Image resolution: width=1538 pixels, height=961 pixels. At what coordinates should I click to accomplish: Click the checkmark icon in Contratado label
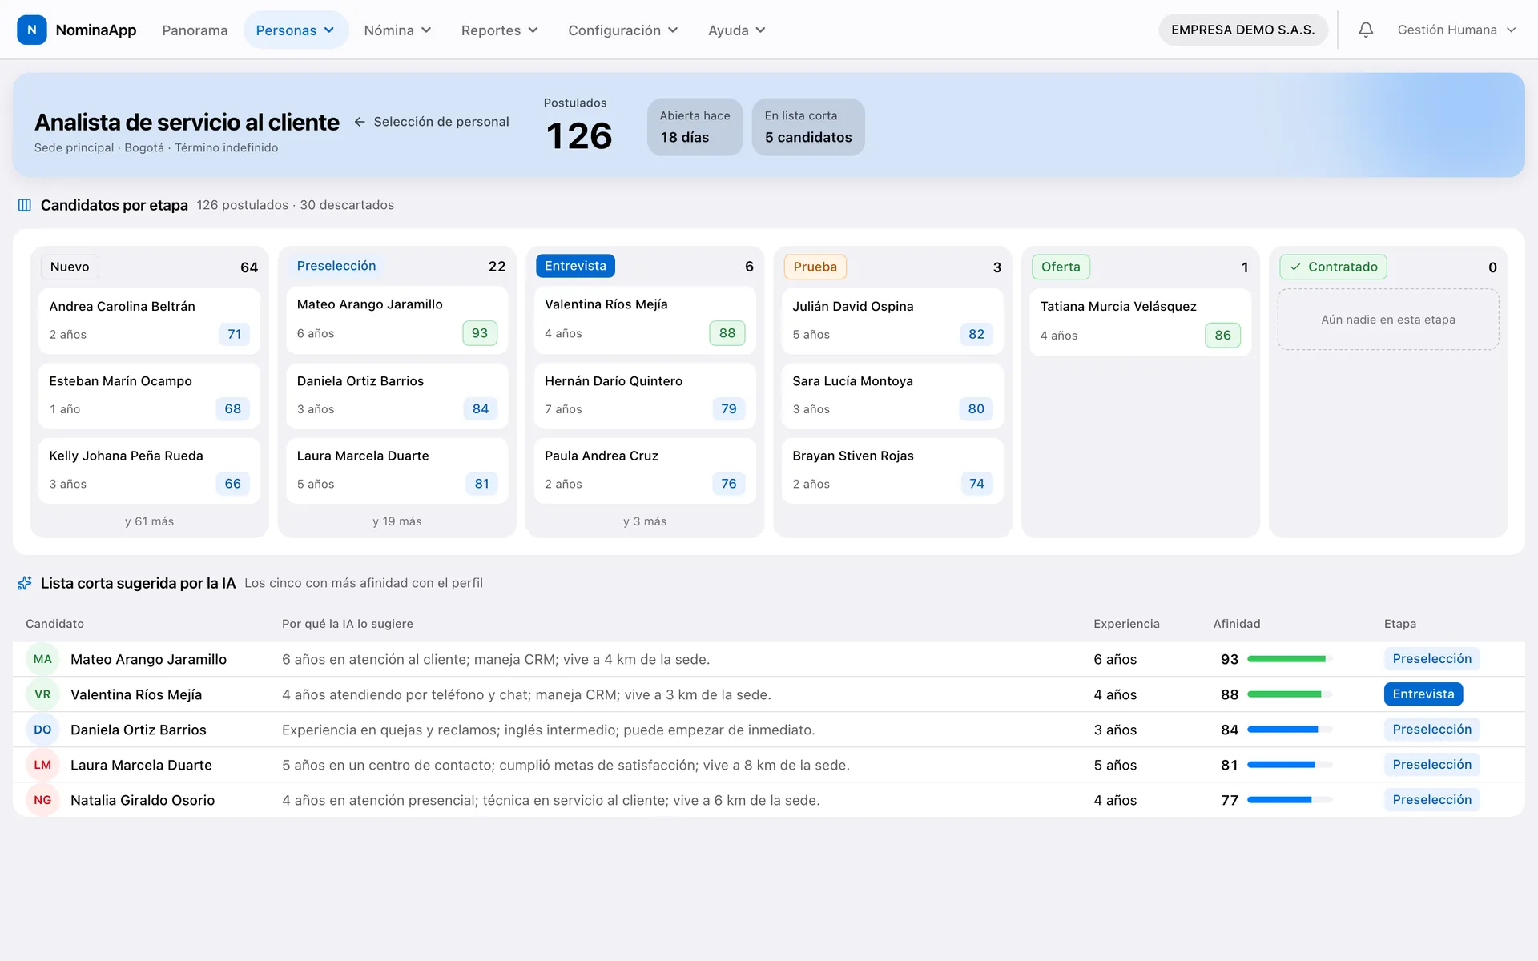coord(1295,267)
